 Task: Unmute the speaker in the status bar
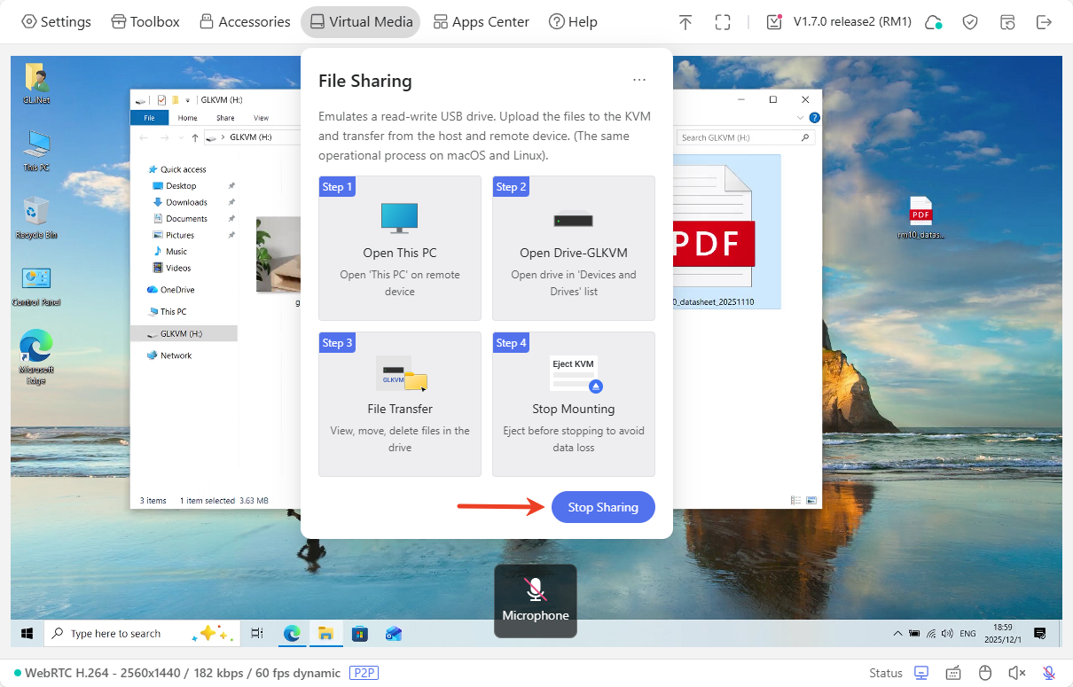point(1016,673)
